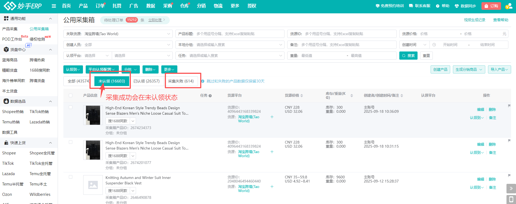This screenshot has width=516, height=204.
Task: Click the flag icon for the 15:28:37 row
Action: (509, 175)
